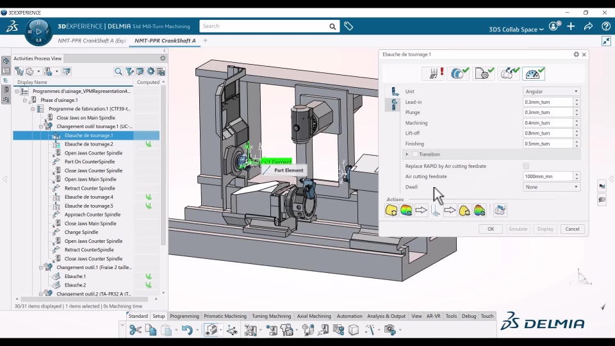This screenshot has height=346, width=615.
Task: Click the magic wand icon in the bottom toolbar
Action: (370, 330)
